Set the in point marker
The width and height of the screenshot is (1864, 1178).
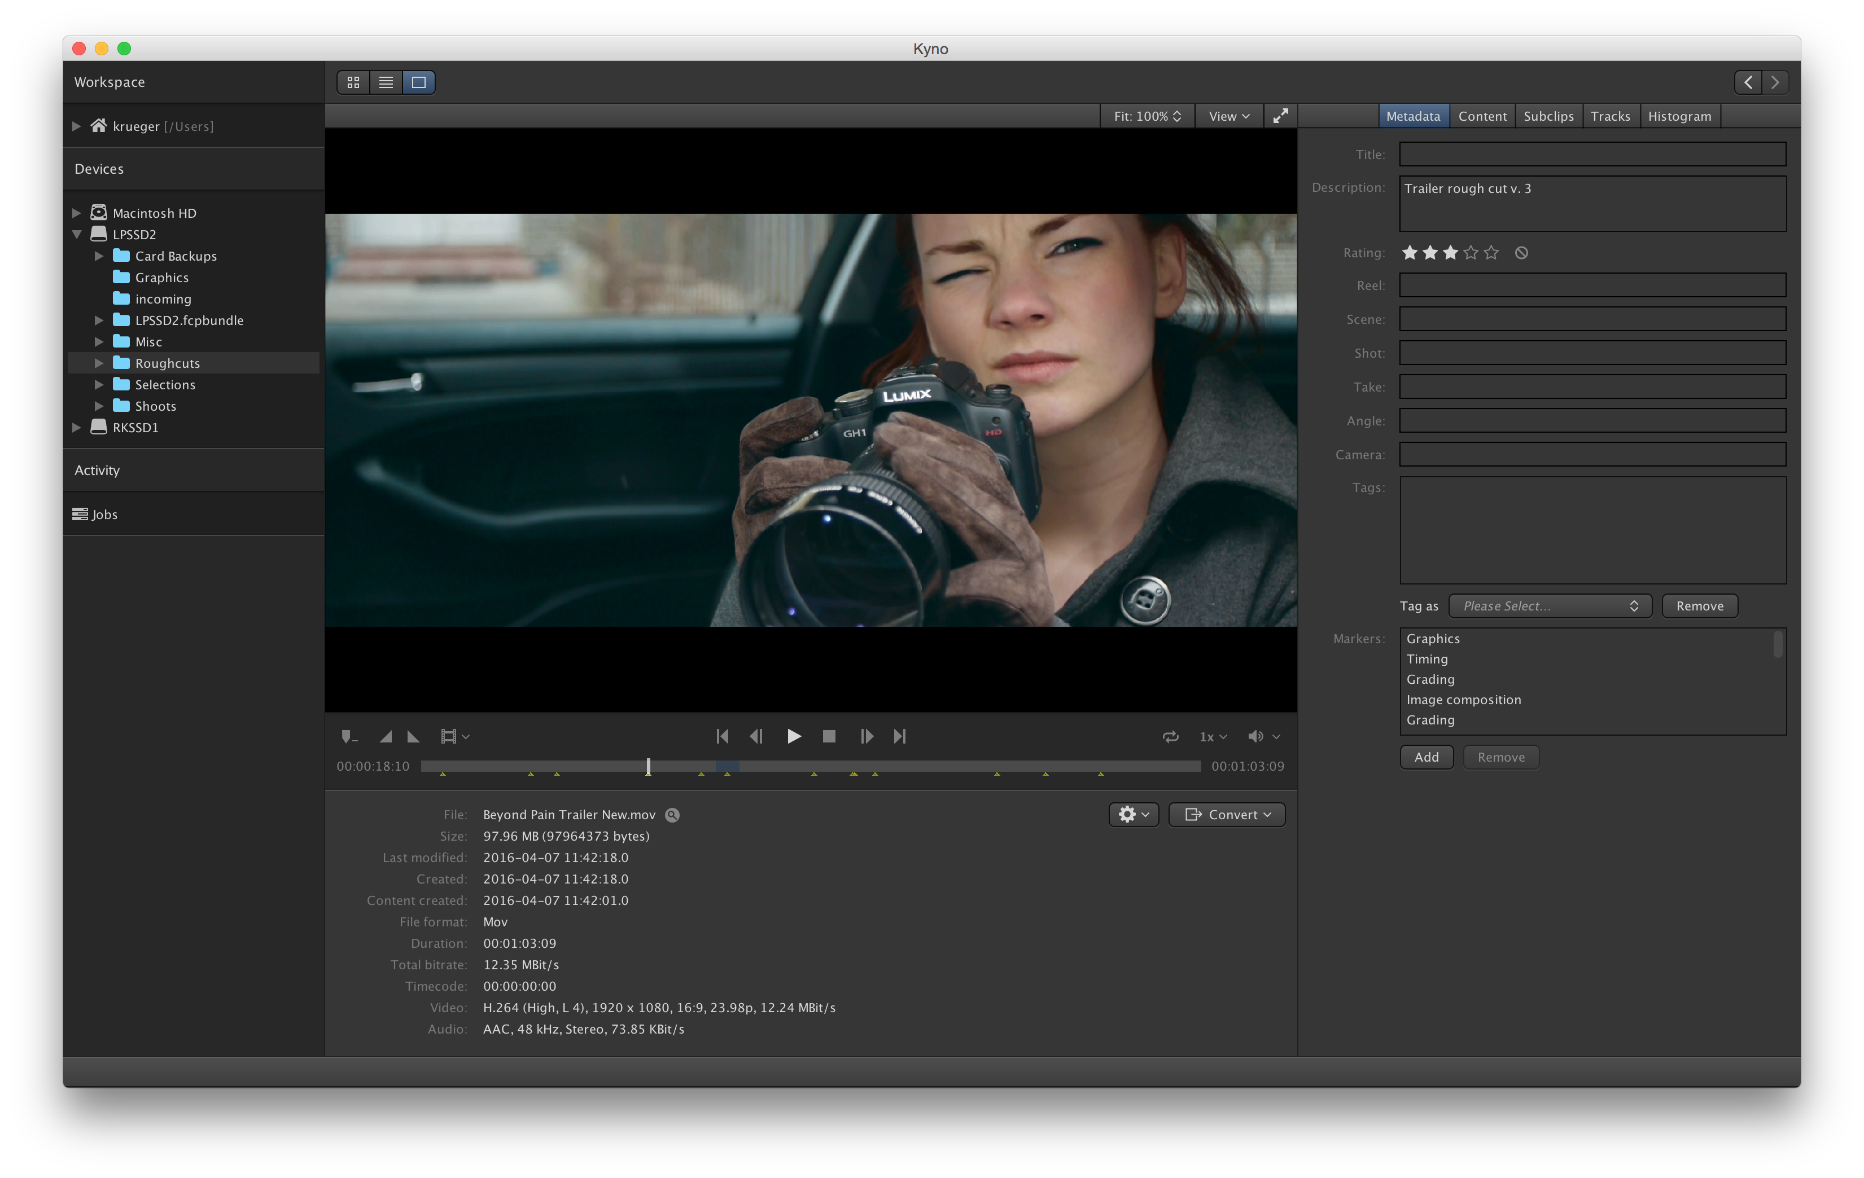386,736
